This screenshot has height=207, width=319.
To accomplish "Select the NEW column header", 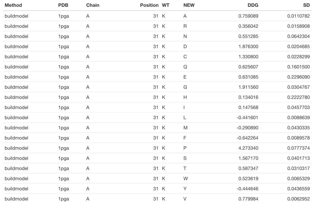I will coord(189,5).
